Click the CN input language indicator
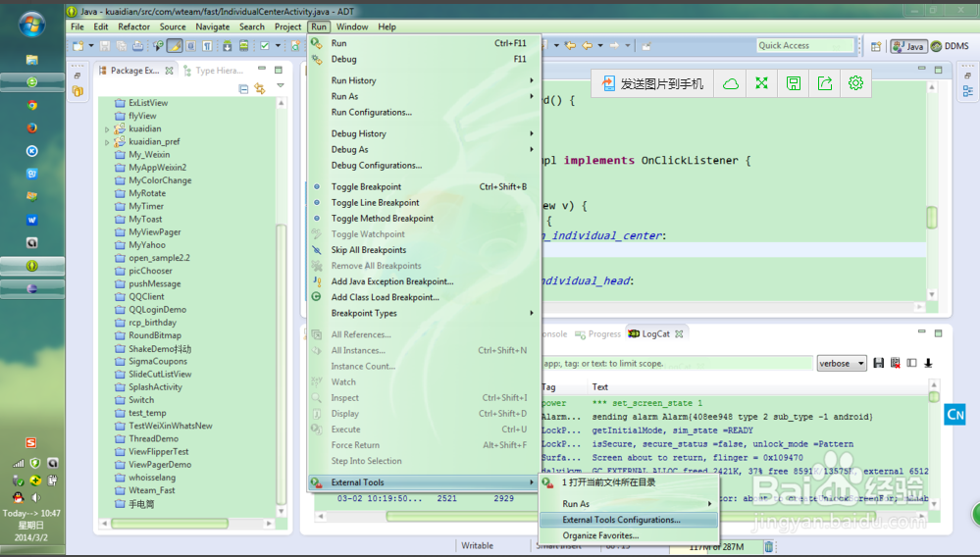Screen dimensions: 980x557 (955, 415)
